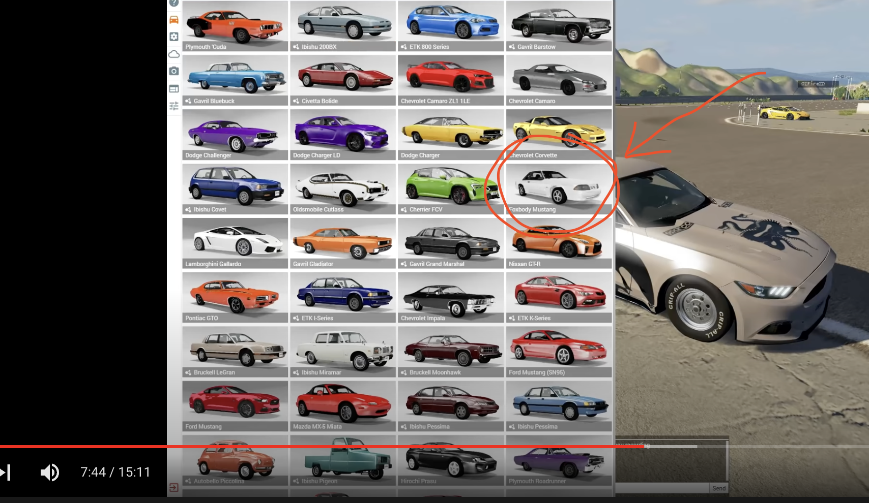Pick the Ibishu Pigeon three-wheeler
This screenshot has height=503, width=869.
click(x=343, y=461)
